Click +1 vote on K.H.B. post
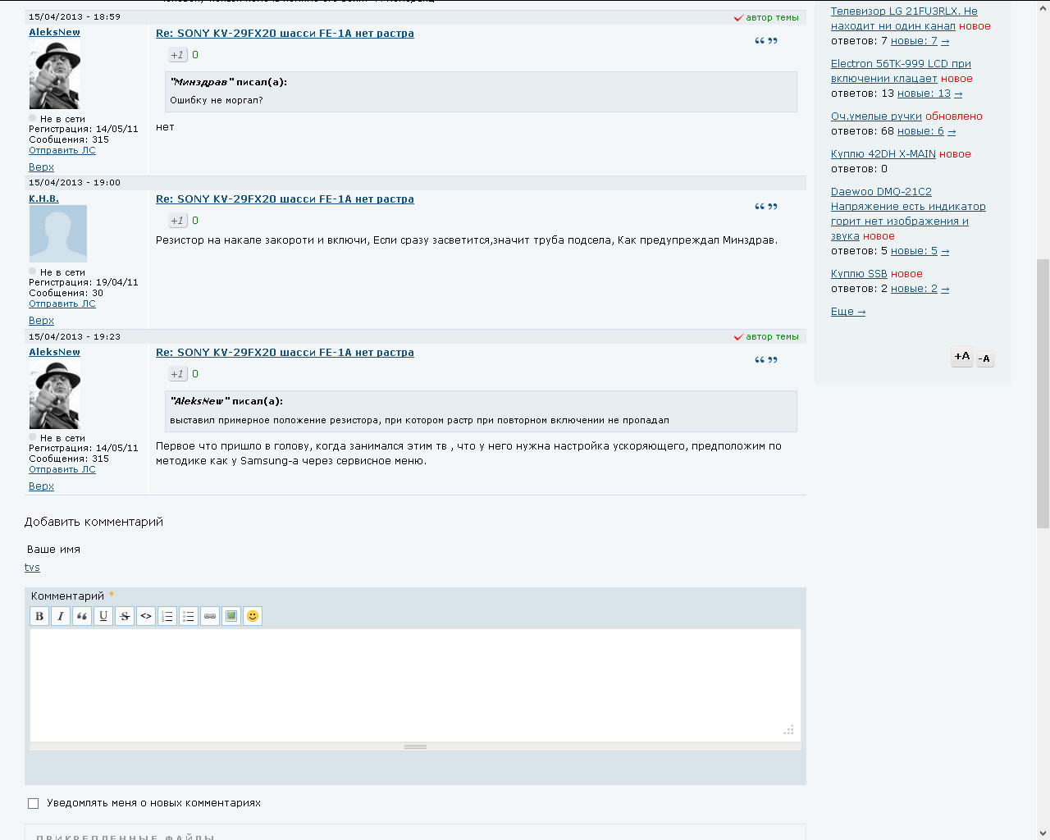 pyautogui.click(x=177, y=221)
